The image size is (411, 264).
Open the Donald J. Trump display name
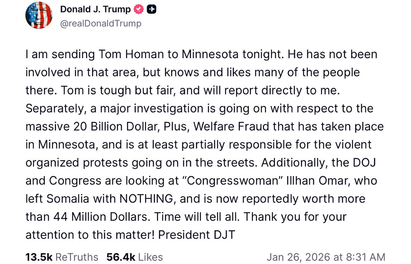click(95, 10)
